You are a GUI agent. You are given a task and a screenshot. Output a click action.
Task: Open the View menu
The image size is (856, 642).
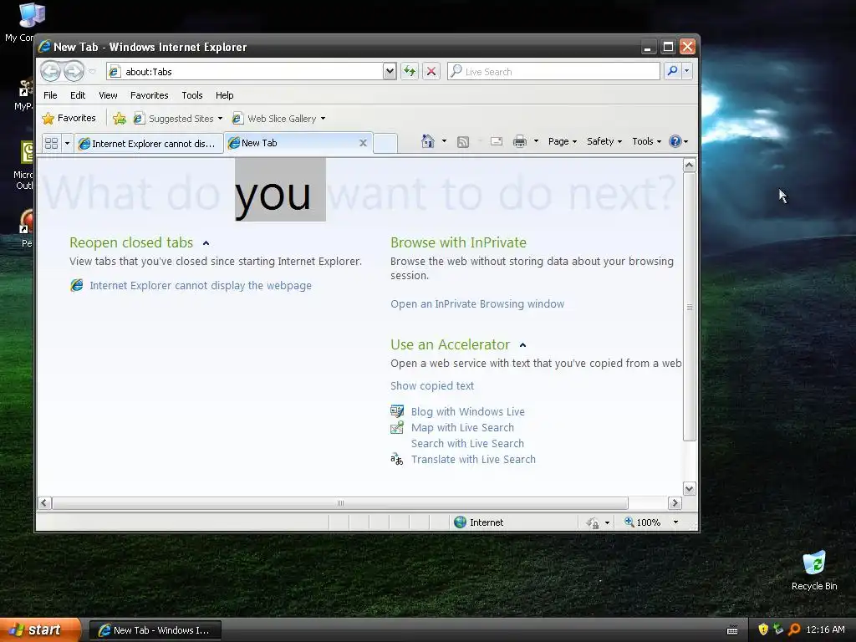108,95
